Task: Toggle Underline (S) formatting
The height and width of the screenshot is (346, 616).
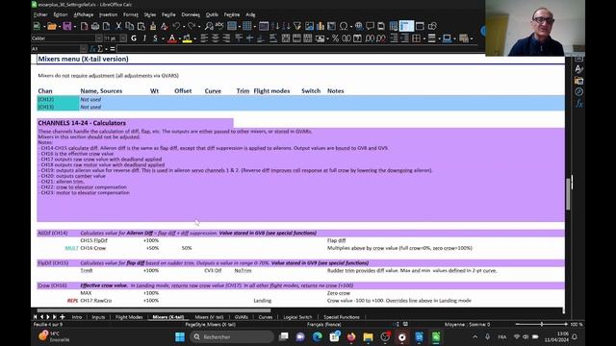Action: coord(155,38)
